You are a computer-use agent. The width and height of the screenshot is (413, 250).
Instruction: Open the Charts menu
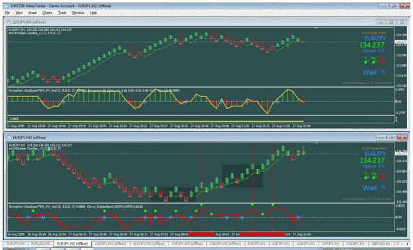click(47, 13)
